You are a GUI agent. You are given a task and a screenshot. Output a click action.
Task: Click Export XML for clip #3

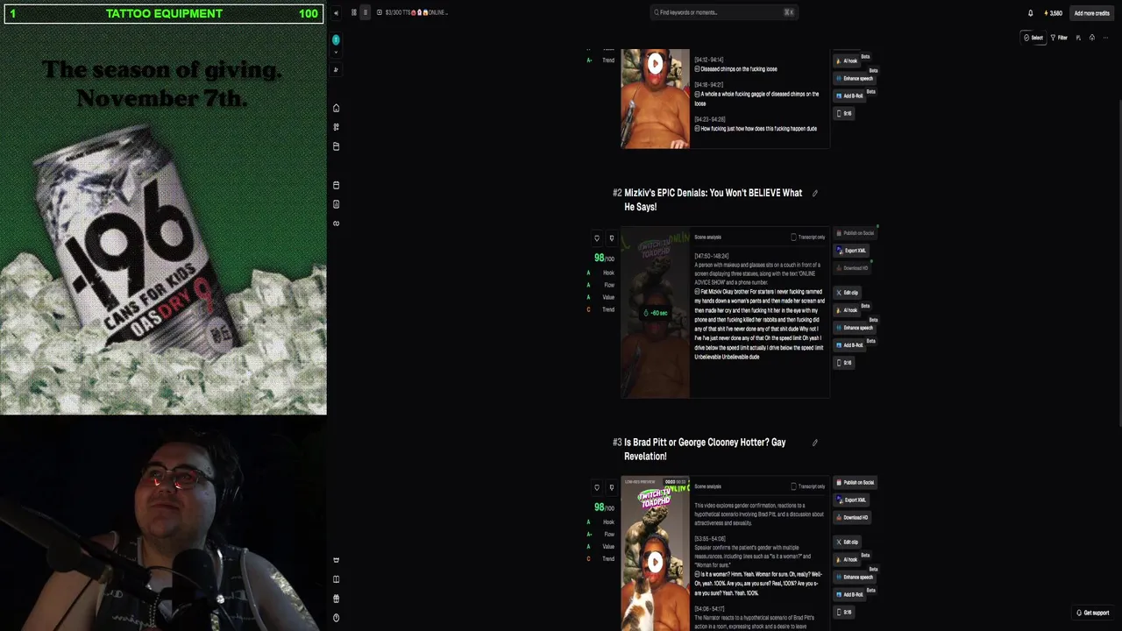[x=851, y=500]
